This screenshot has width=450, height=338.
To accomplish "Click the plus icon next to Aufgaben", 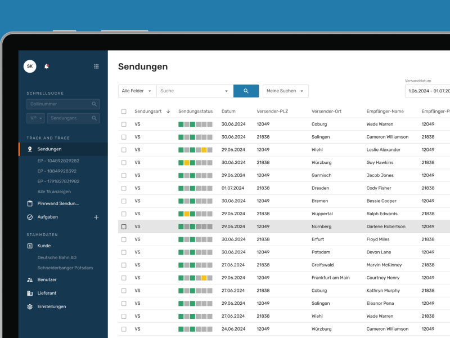I will pos(96,217).
